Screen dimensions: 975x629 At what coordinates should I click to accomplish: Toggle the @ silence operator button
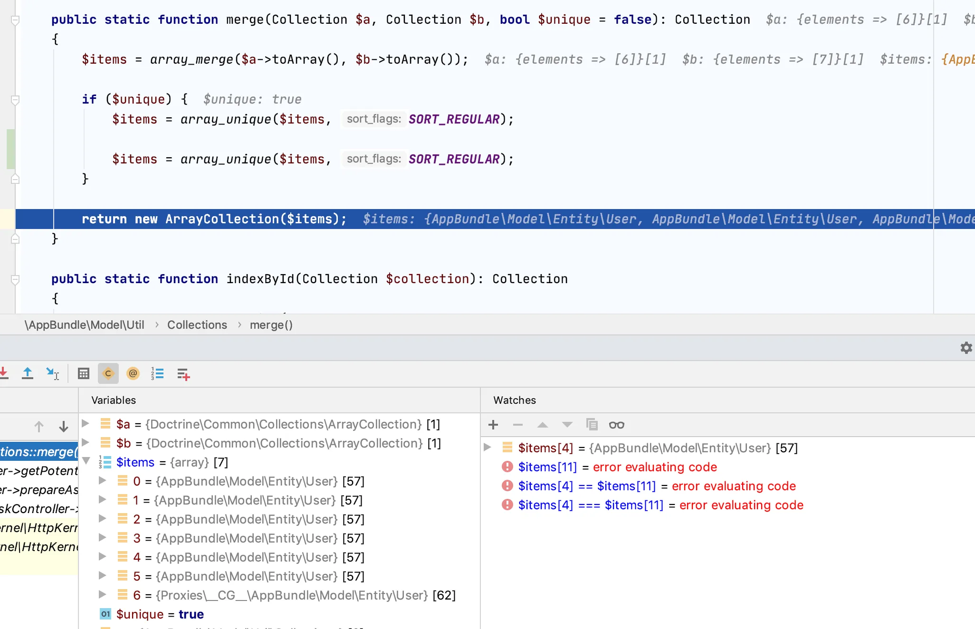(x=133, y=374)
